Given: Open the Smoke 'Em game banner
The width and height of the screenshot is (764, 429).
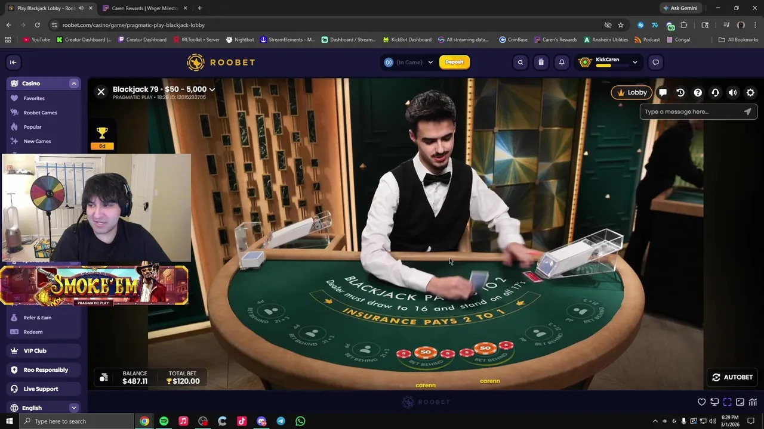Looking at the screenshot, I should point(94,285).
